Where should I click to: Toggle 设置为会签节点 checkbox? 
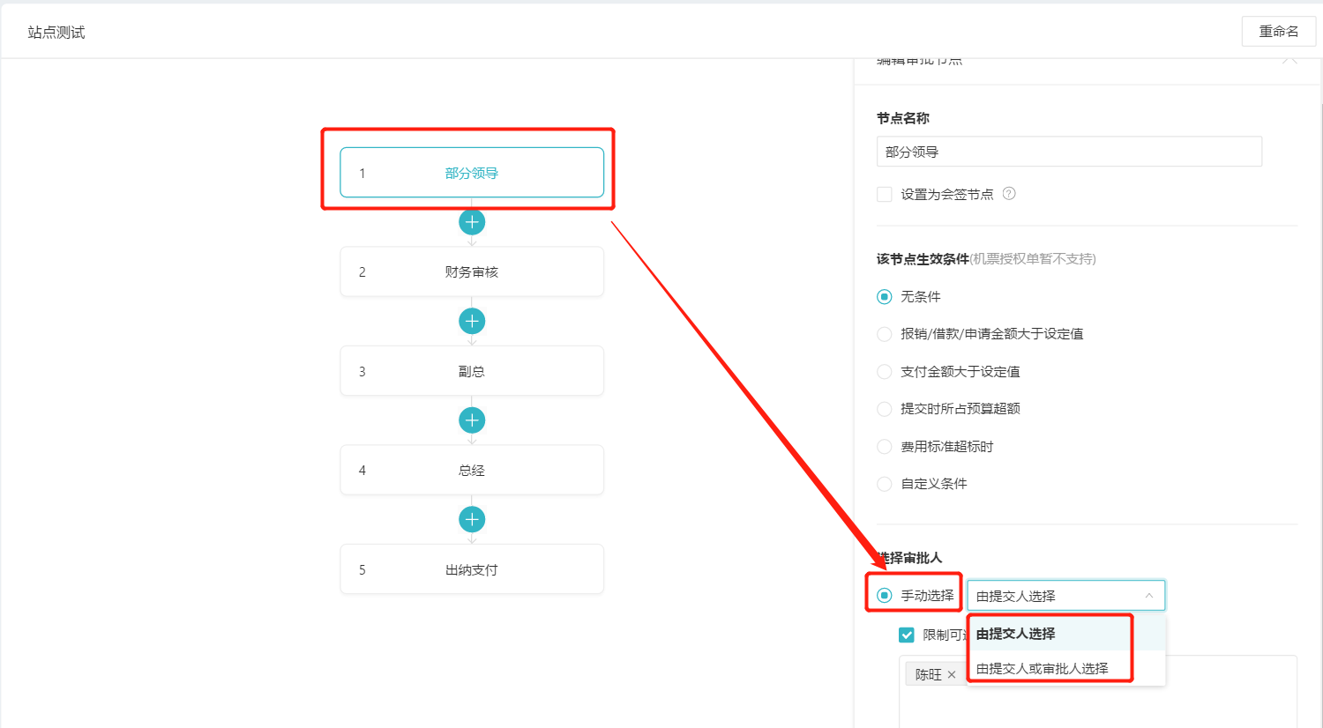[884, 194]
